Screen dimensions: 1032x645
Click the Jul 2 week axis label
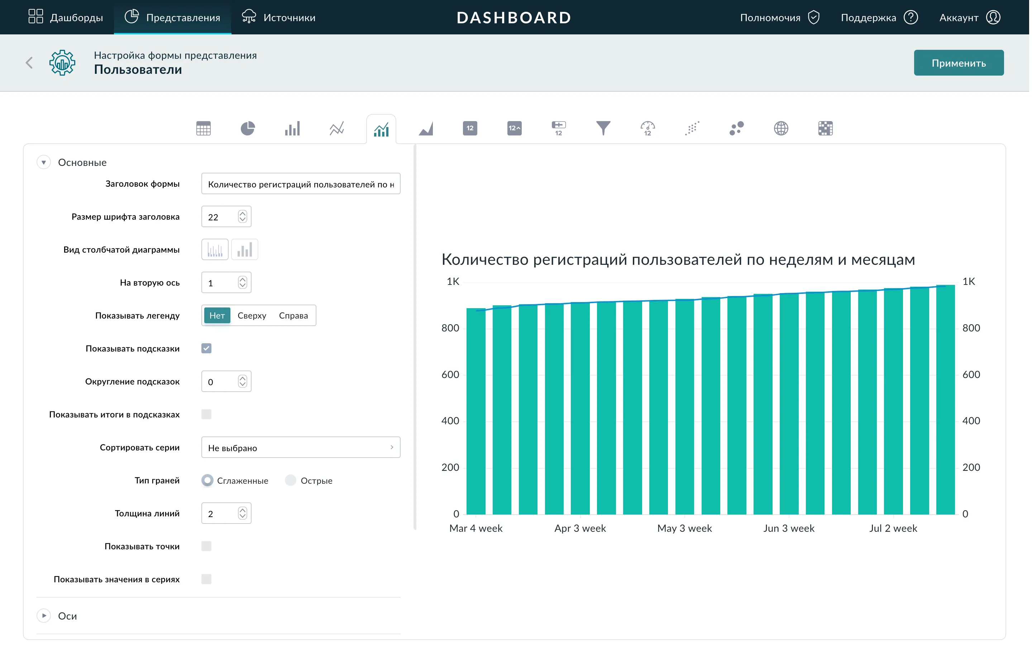tap(893, 529)
